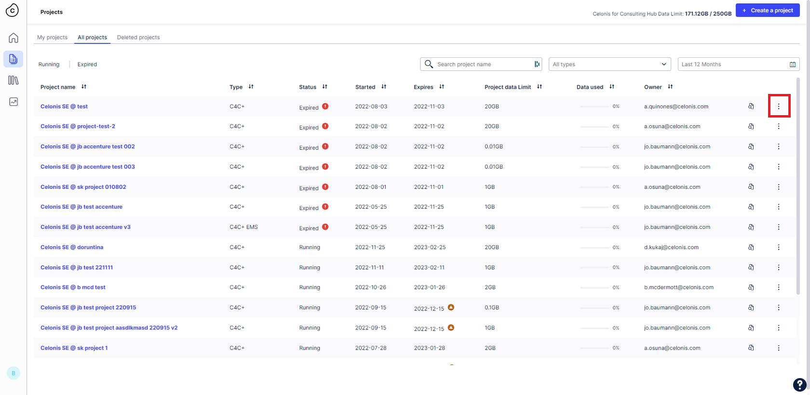810x395 pixels.
Task: Click the team icon for b mcd test
Action: 751,287
